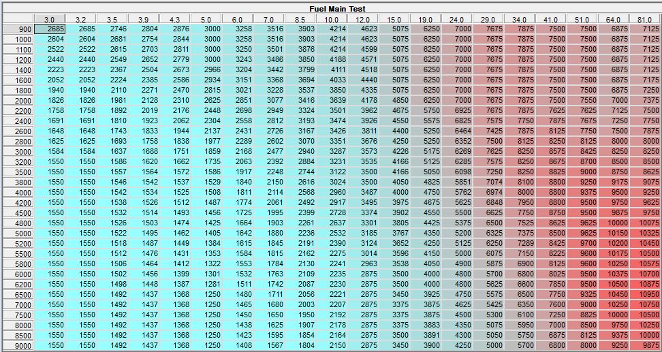Select cell 2150 in row 9000, column 10.0
This screenshot has width=662, height=352.
(332, 345)
